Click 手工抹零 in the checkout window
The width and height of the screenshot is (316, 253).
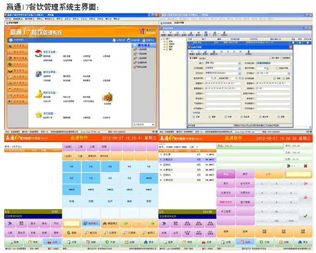point(226,211)
